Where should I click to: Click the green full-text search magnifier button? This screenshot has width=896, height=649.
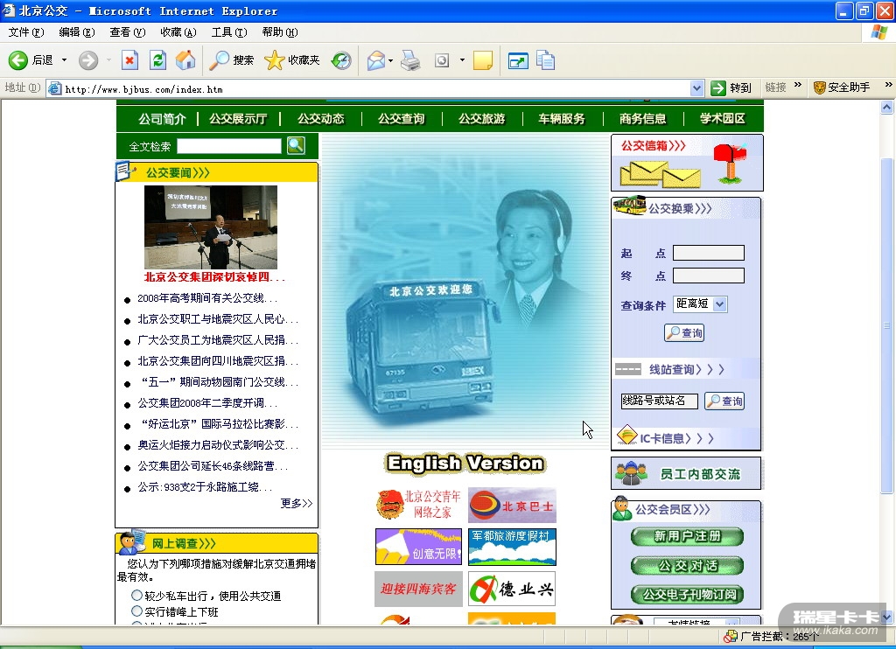tap(296, 146)
